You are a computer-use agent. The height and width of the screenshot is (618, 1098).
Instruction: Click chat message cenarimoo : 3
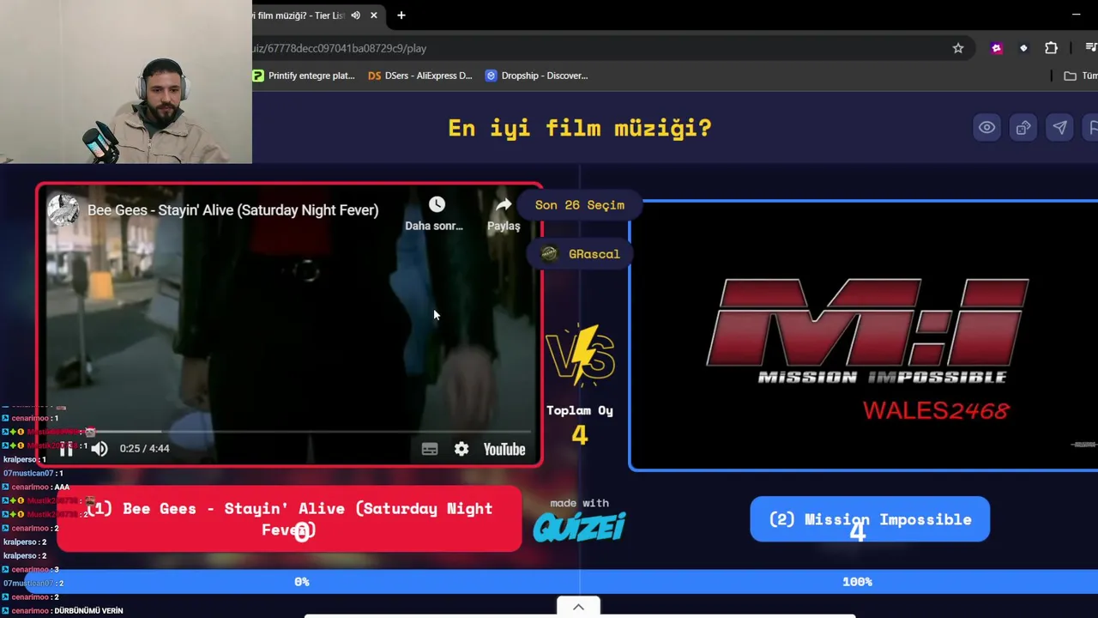click(x=32, y=569)
